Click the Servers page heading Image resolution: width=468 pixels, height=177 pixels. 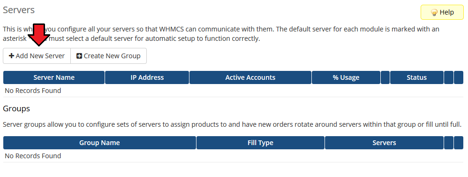click(19, 10)
